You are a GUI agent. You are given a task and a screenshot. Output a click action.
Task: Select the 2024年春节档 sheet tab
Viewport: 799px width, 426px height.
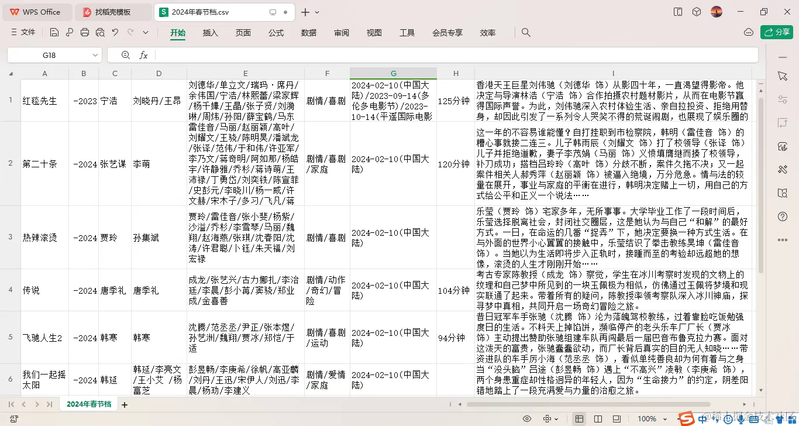pyautogui.click(x=89, y=404)
